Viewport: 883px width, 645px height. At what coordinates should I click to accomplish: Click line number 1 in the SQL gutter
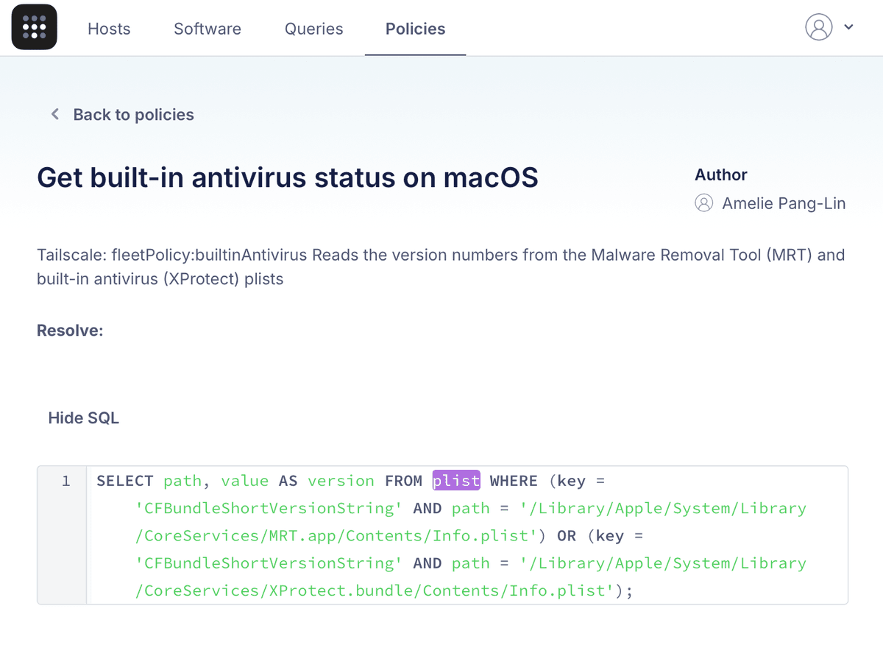tap(66, 481)
